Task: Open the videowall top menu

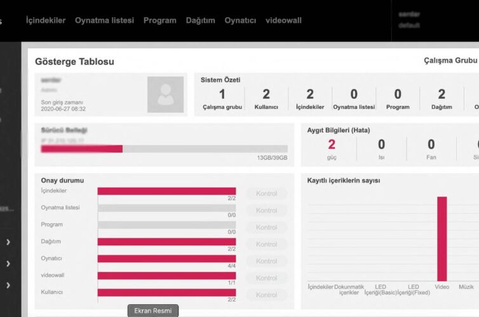Action: click(x=283, y=20)
